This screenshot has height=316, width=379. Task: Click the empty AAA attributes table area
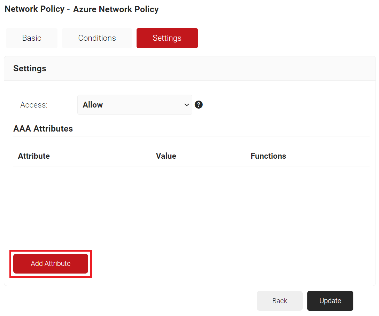point(191,205)
